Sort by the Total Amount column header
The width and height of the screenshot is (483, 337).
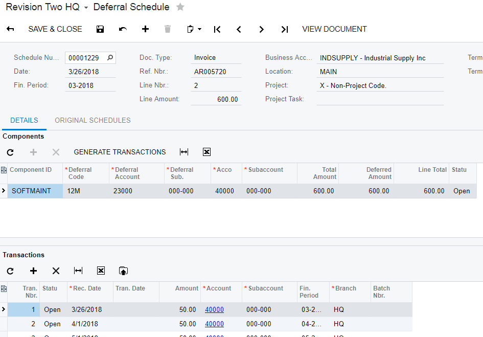(318, 173)
